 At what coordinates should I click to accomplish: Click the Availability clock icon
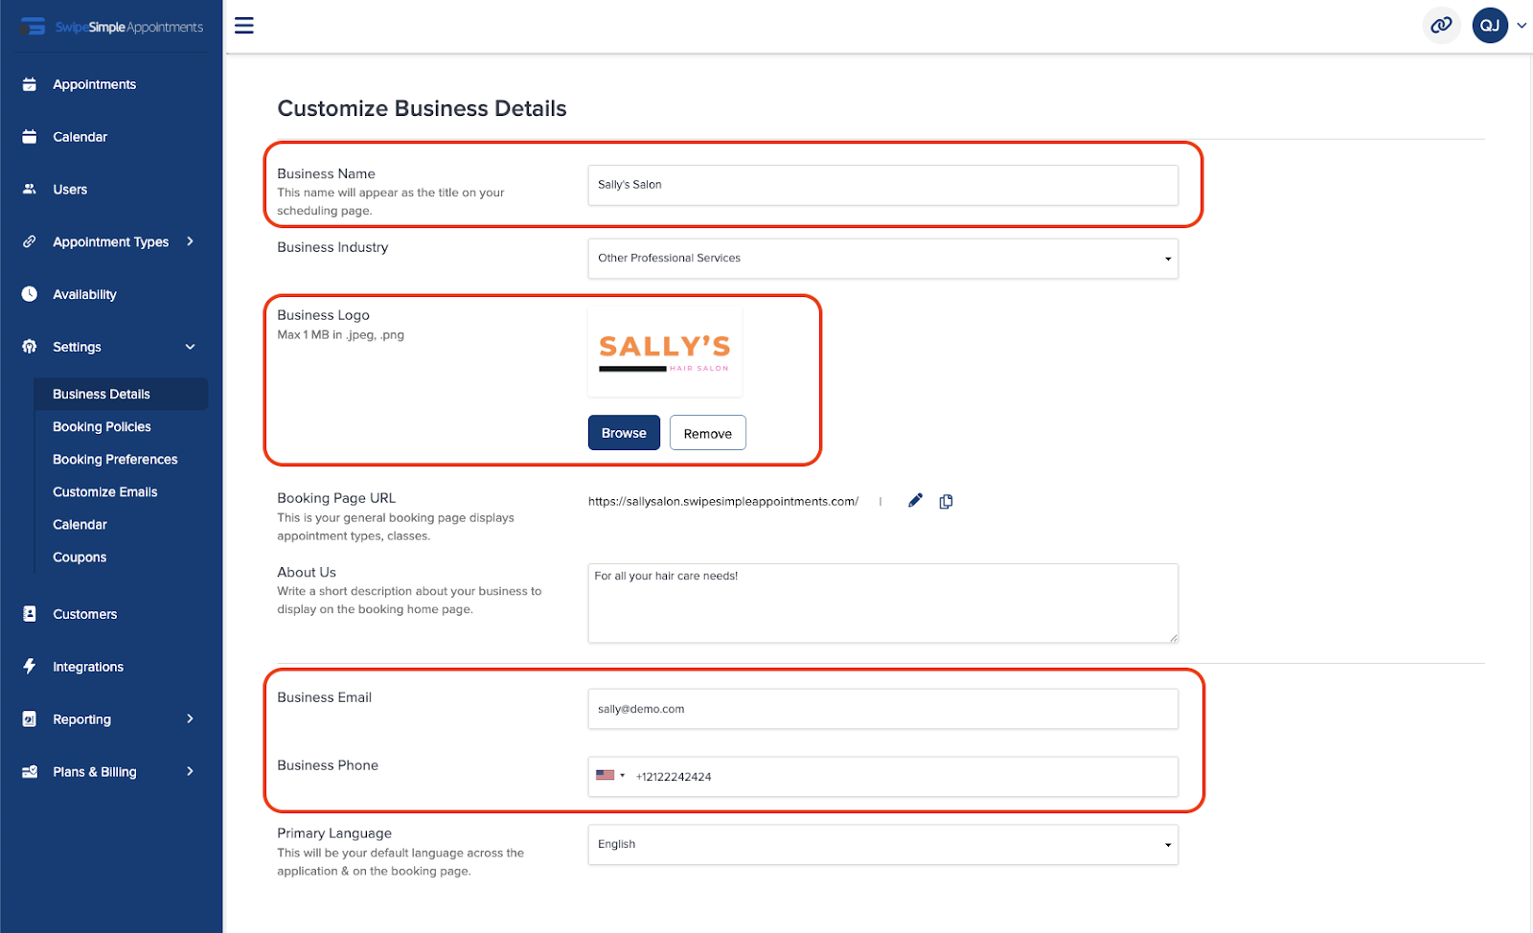pyautogui.click(x=30, y=294)
